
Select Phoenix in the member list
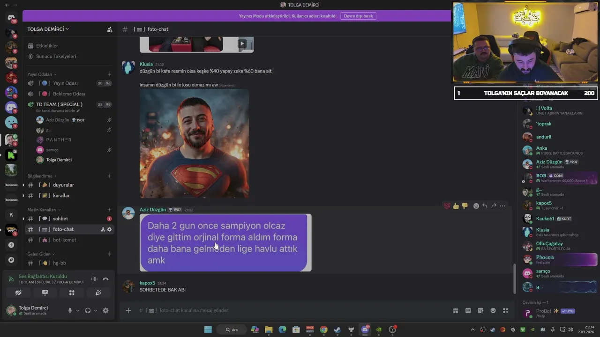click(560, 259)
